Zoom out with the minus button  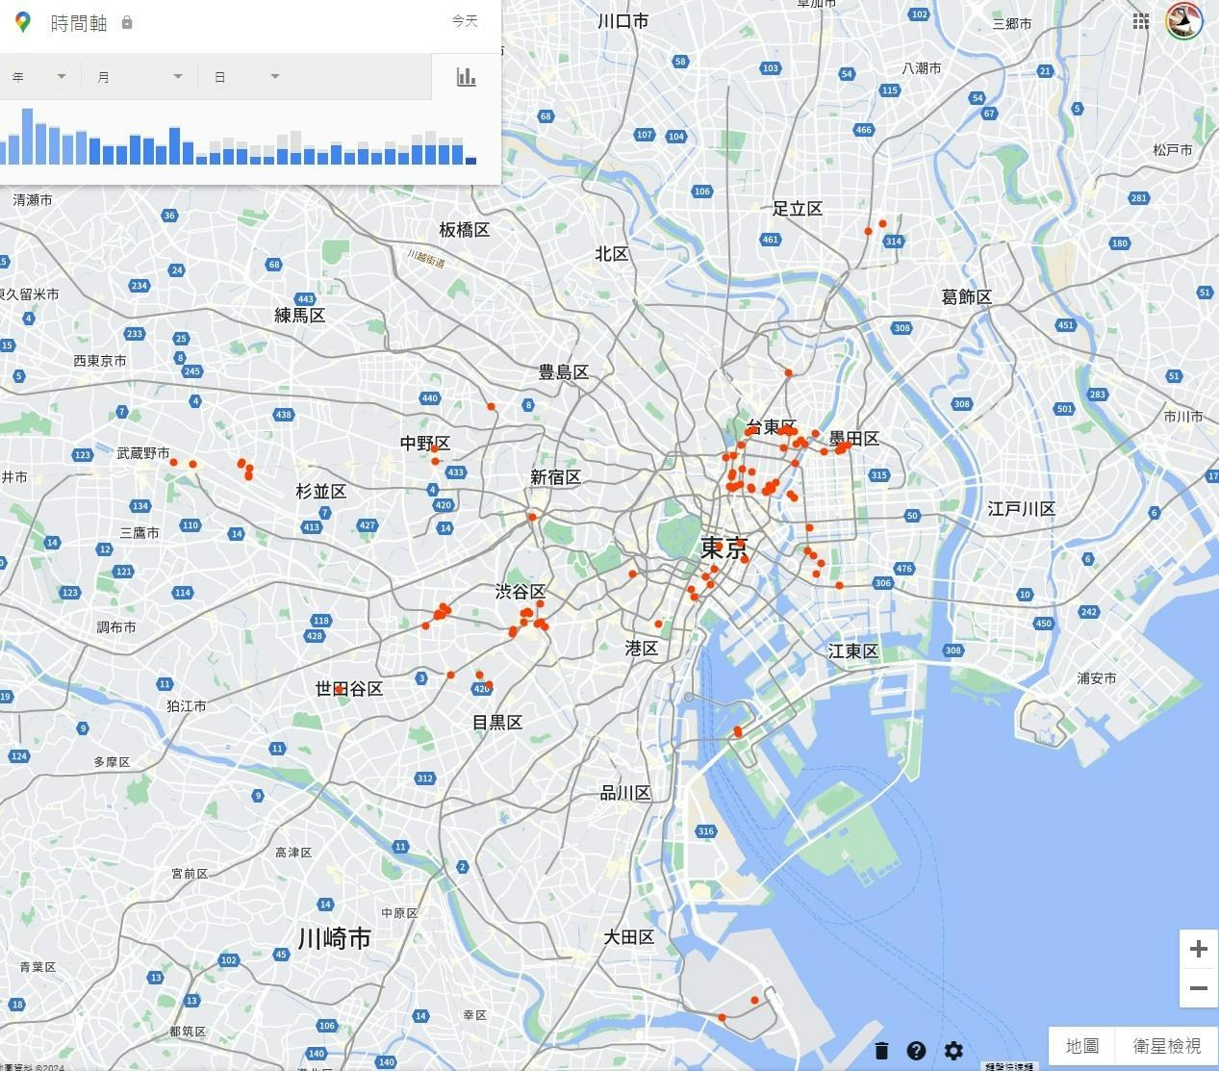(1199, 988)
